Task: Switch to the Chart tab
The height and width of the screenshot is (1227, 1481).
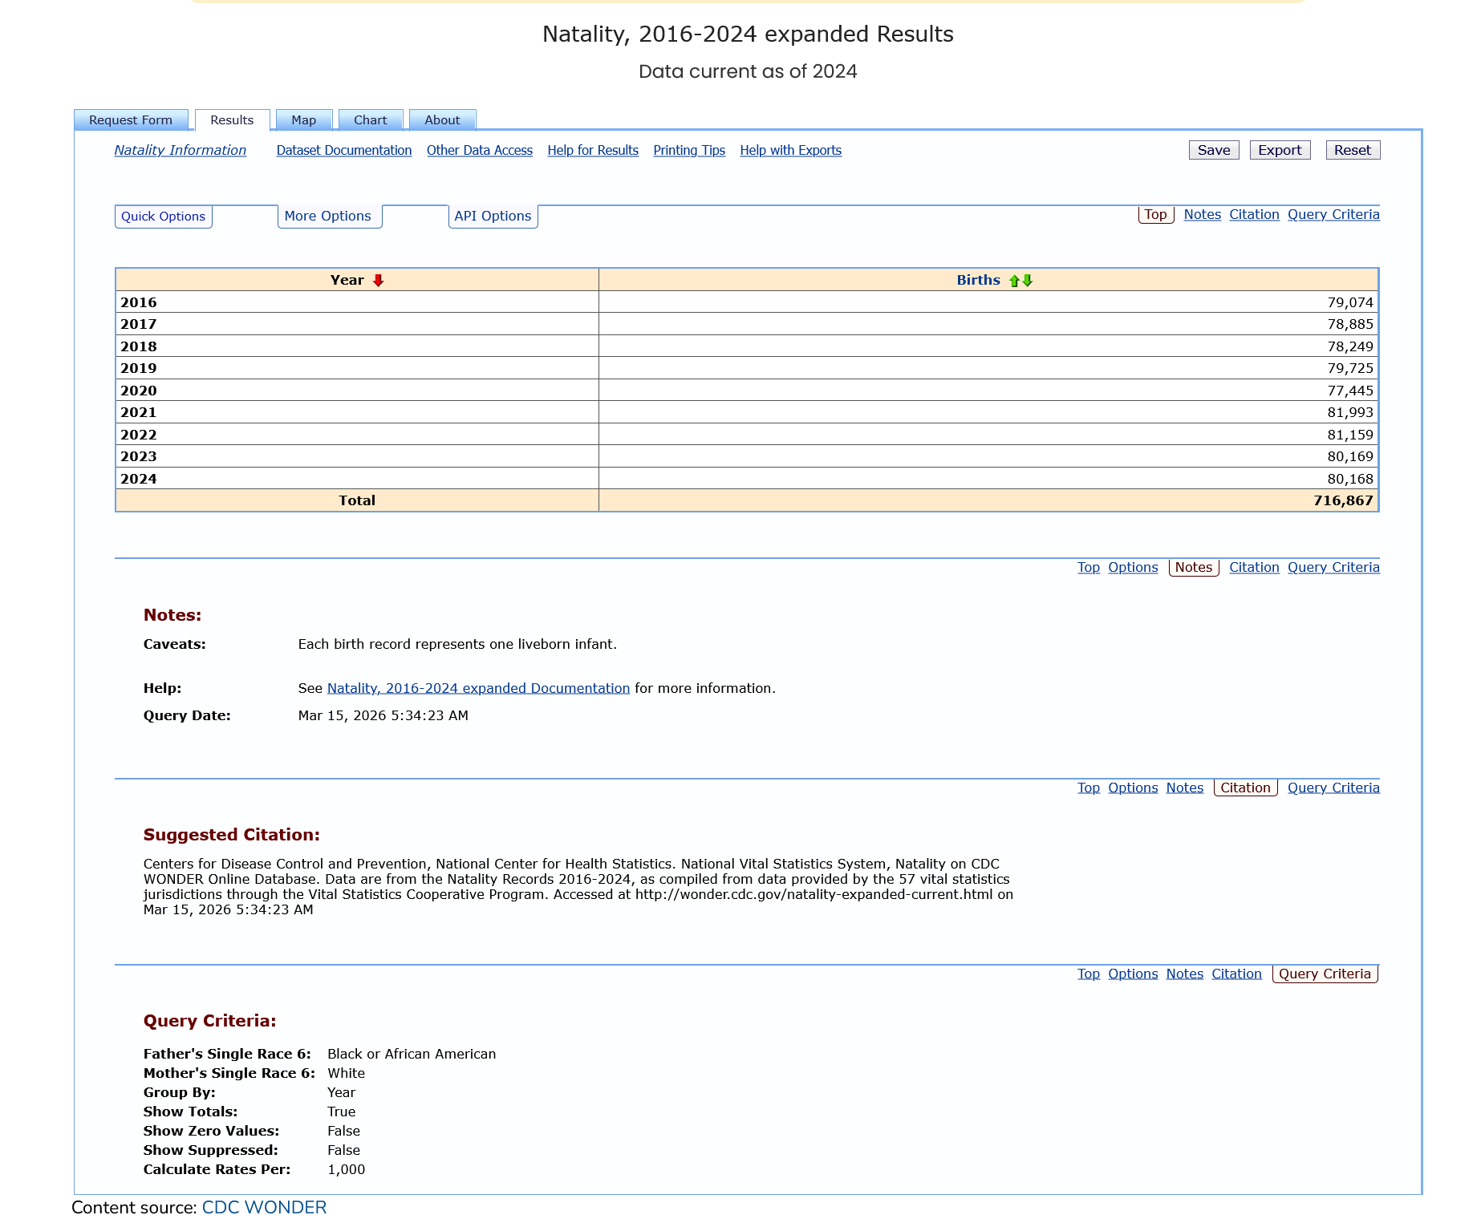Action: (x=371, y=120)
